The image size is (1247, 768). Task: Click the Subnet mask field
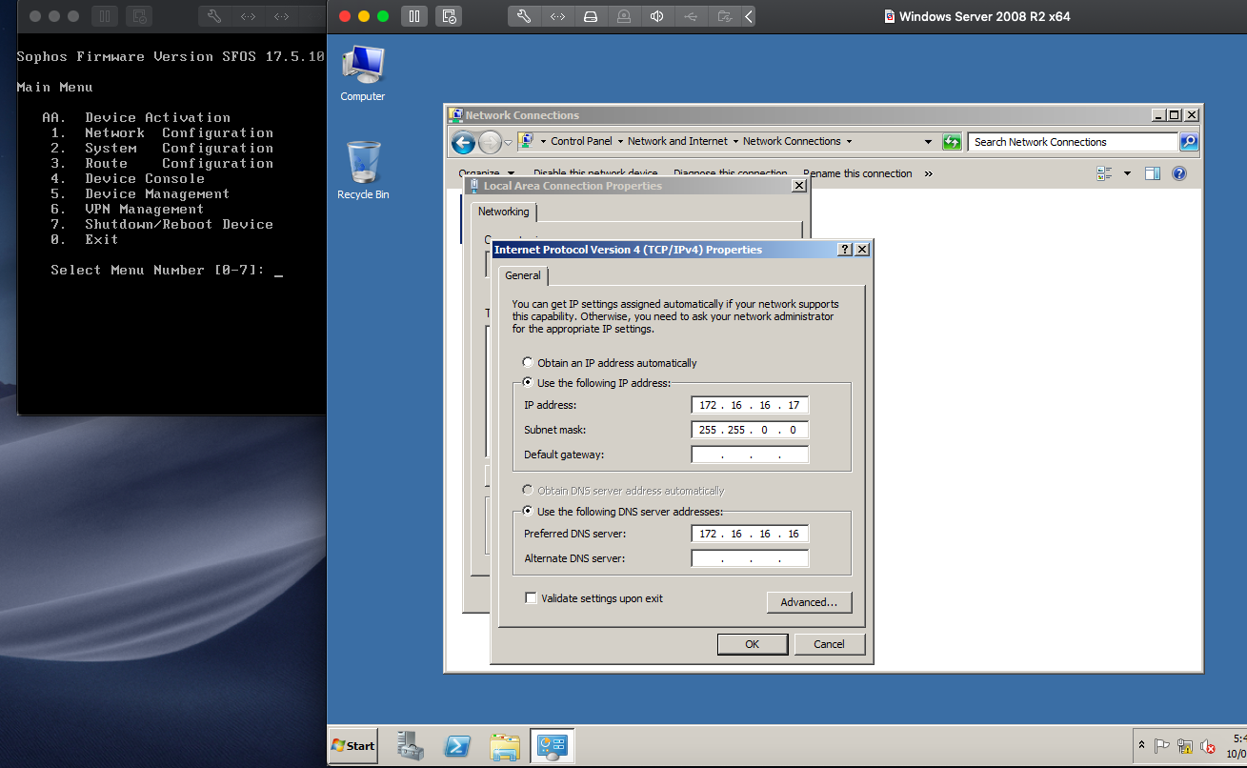(750, 430)
